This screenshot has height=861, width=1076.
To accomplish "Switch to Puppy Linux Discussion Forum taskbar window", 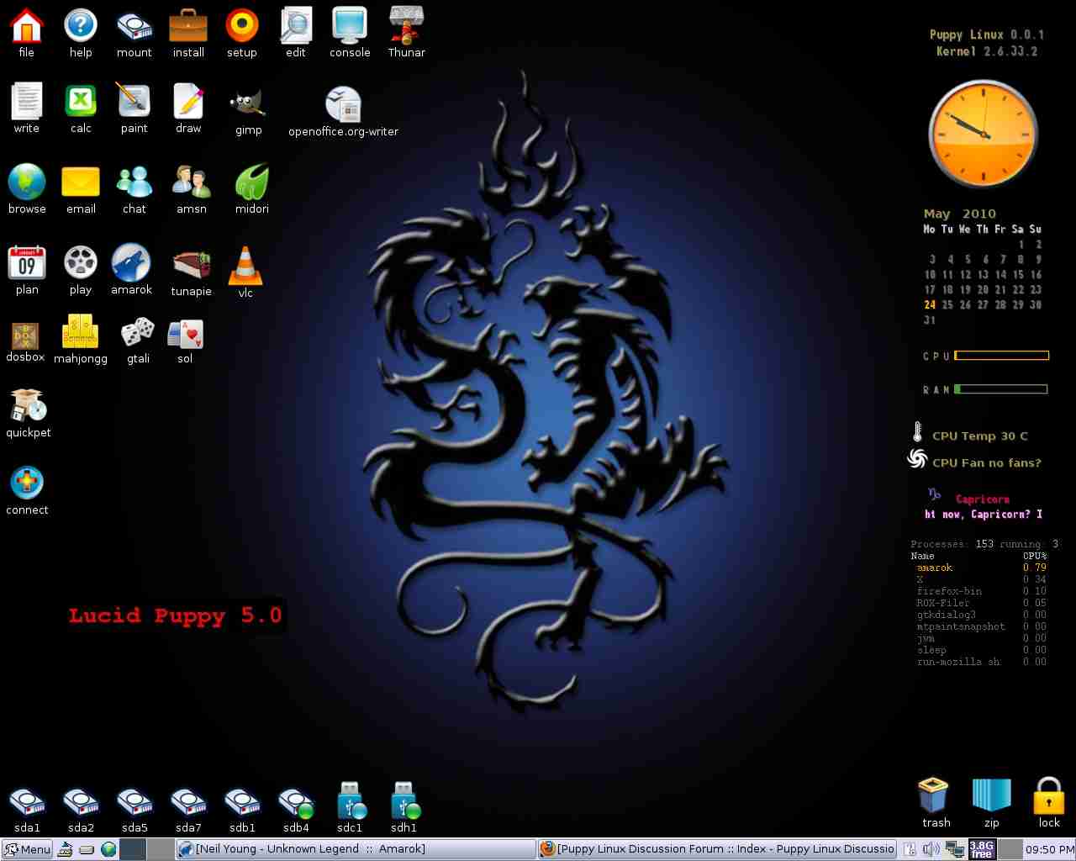I will [717, 849].
